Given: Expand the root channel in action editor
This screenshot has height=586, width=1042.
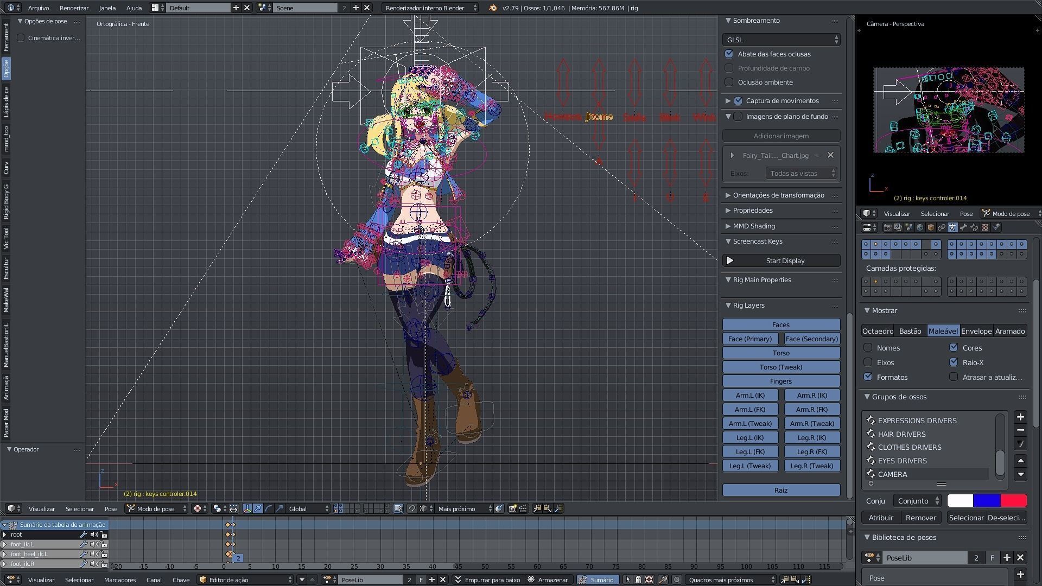Looking at the screenshot, I should (x=5, y=534).
